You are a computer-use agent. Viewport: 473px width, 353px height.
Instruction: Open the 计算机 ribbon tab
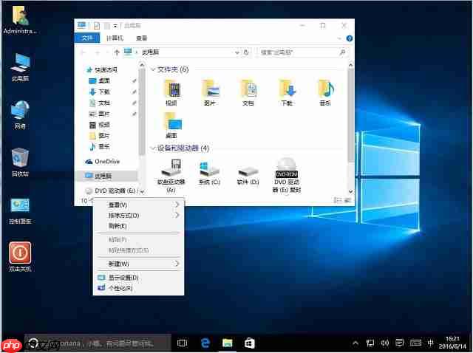(115, 38)
